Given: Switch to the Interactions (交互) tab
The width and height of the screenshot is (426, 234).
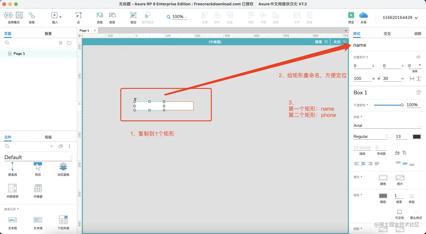Looking at the screenshot, I should (387, 34).
